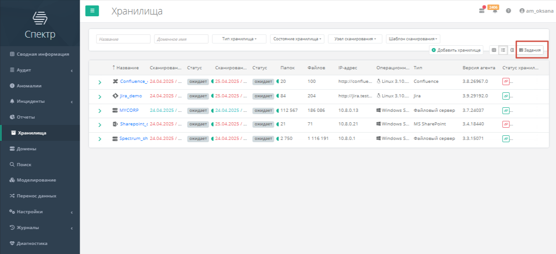Click the red link status icon for Sharepoint
The width and height of the screenshot is (556, 254).
pyautogui.click(x=506, y=125)
